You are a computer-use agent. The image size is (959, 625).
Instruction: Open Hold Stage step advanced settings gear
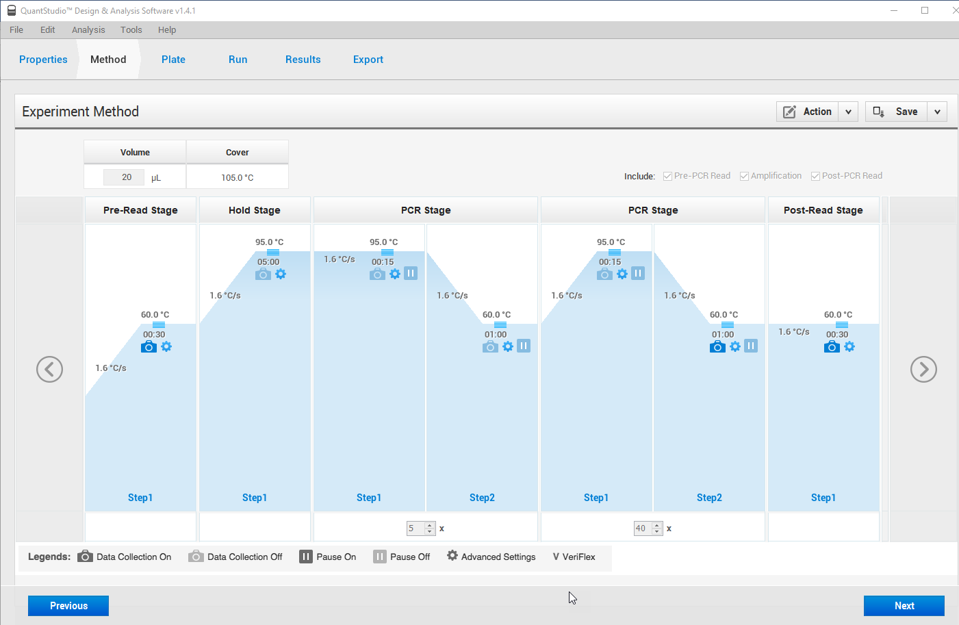281,275
